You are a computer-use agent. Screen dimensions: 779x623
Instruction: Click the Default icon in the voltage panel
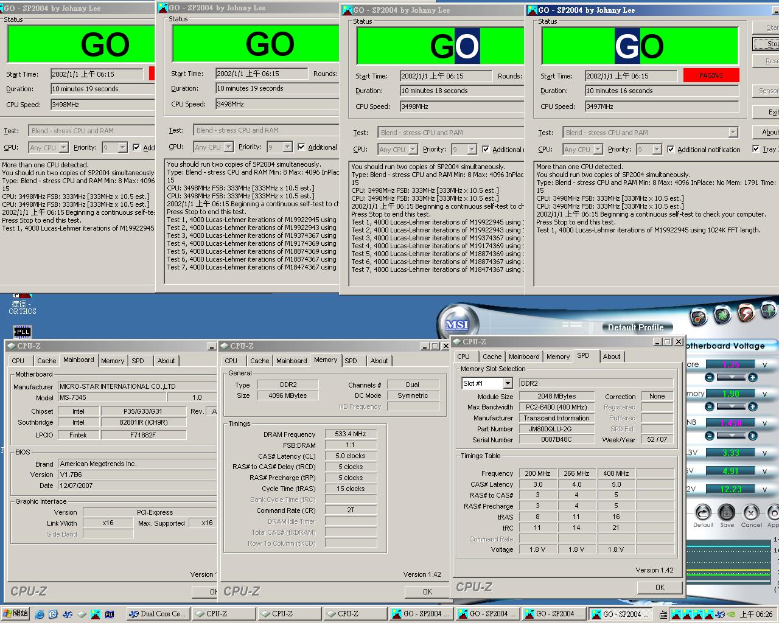point(703,512)
